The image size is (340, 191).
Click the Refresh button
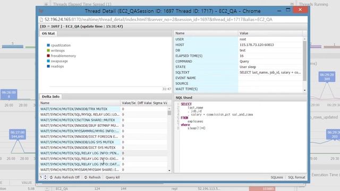tap(92, 177)
